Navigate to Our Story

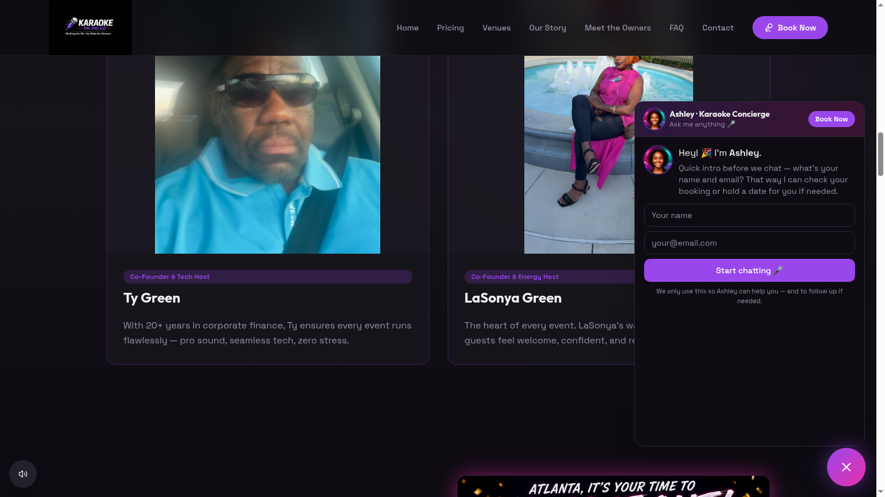pos(547,28)
